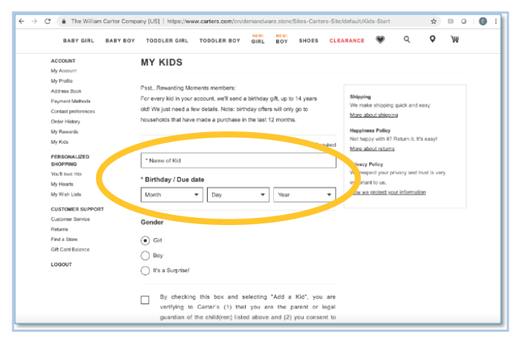Select the Boy radio button
The image size is (521, 347).
[145, 256]
